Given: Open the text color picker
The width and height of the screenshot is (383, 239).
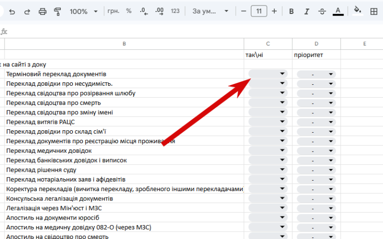Looking at the screenshot, I should click(338, 11).
